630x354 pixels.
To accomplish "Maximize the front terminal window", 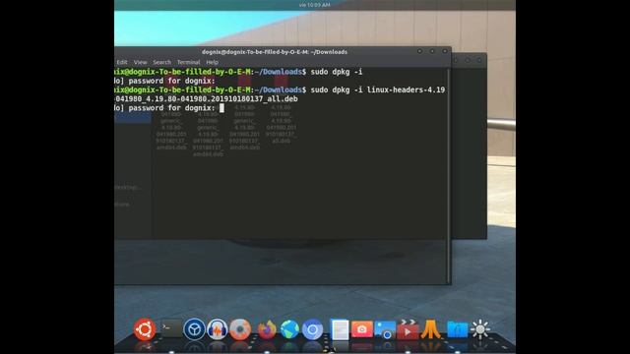I will (x=432, y=51).
